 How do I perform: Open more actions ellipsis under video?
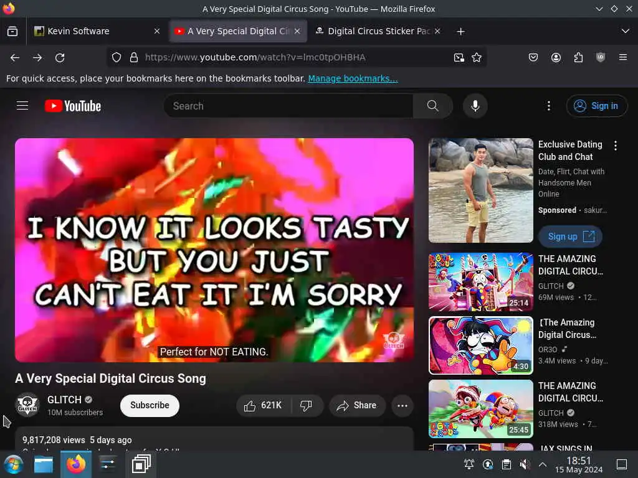[402, 406]
